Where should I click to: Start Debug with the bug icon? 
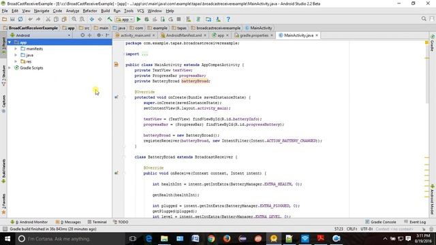146,19
